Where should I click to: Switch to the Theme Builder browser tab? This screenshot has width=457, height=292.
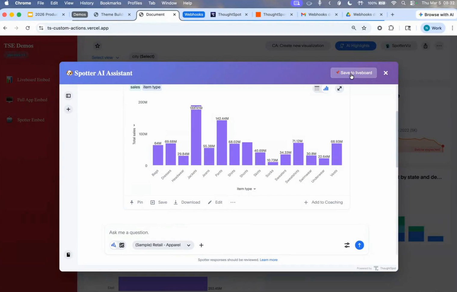pos(112,14)
